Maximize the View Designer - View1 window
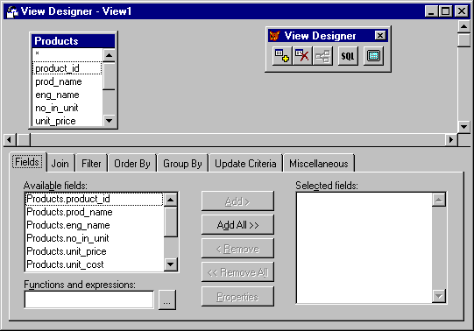 (x=446, y=11)
